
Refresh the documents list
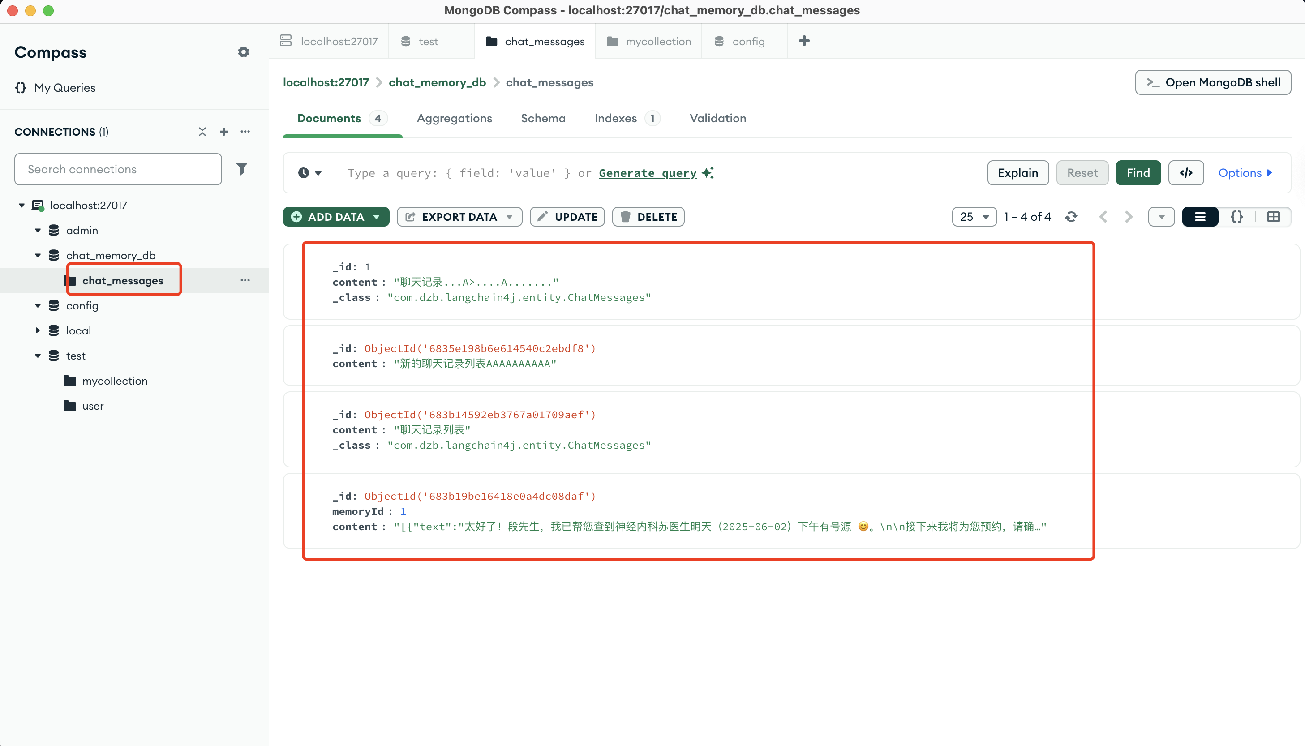click(x=1071, y=217)
